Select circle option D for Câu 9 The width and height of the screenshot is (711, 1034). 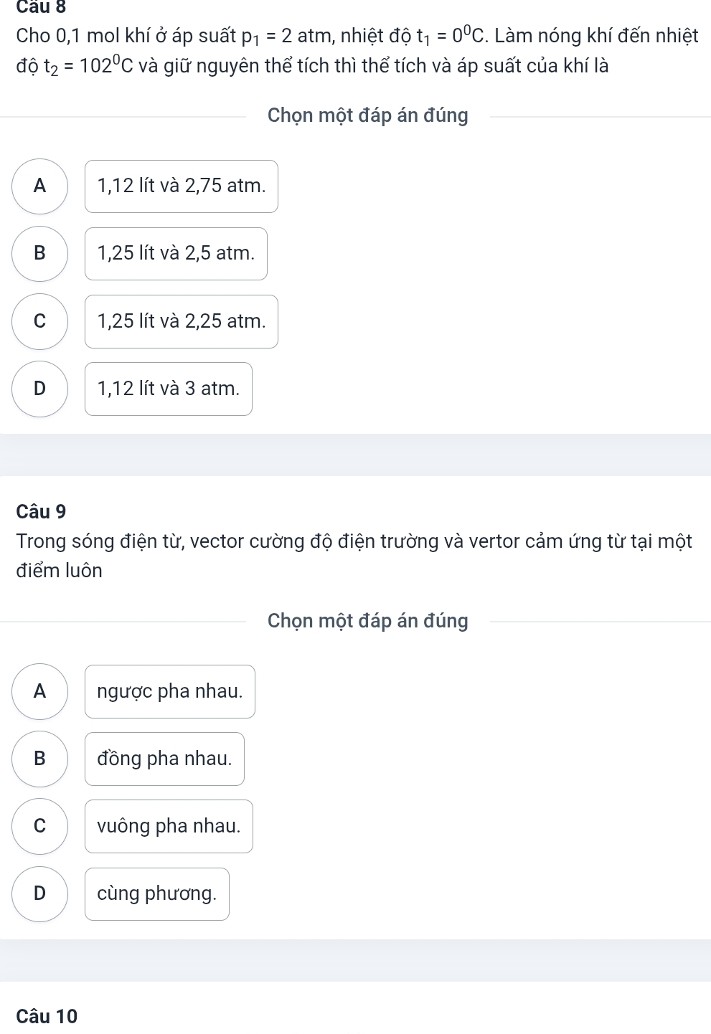(x=40, y=893)
